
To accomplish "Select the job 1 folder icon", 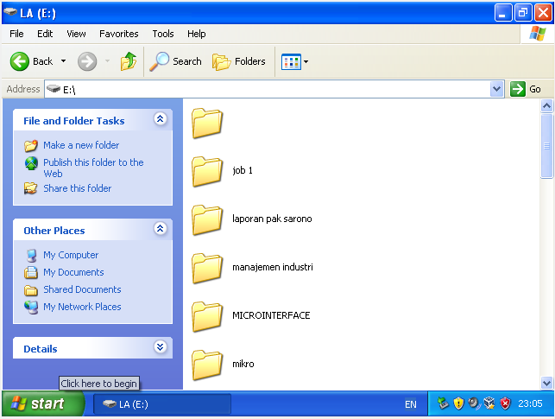I will click(207, 171).
